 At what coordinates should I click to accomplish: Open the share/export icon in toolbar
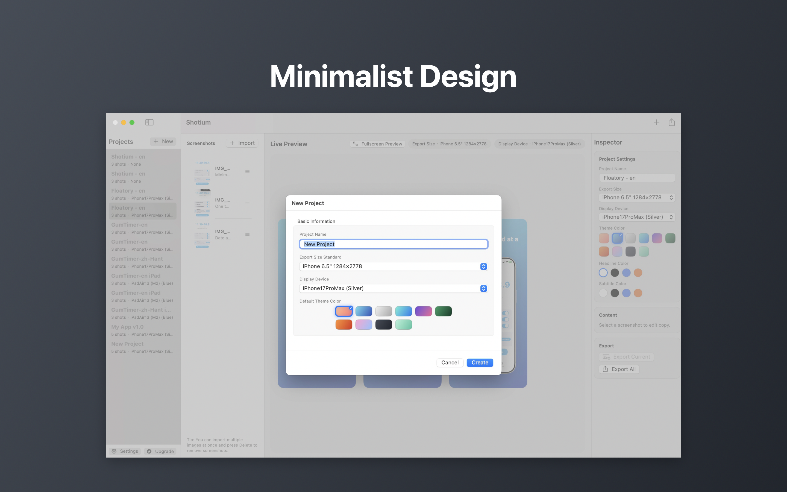(672, 122)
